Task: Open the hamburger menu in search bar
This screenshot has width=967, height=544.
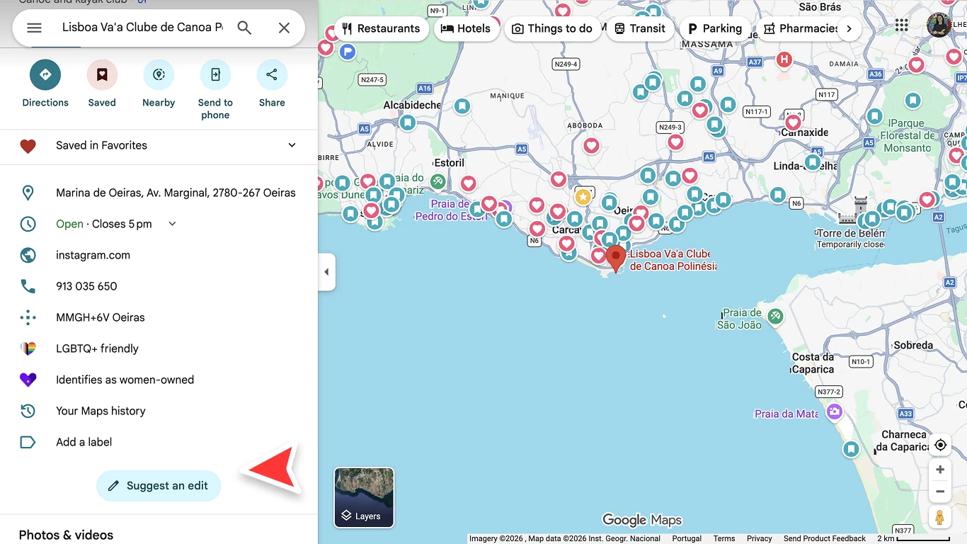Action: (x=34, y=28)
